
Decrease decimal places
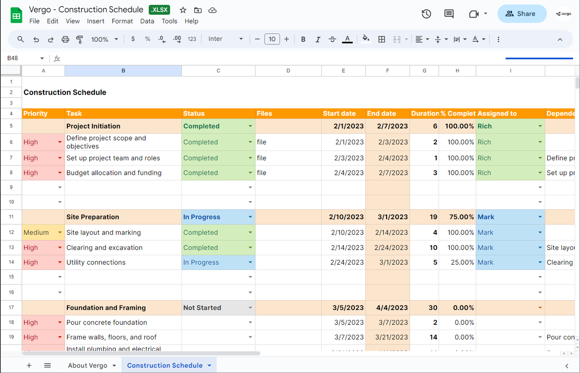(162, 39)
